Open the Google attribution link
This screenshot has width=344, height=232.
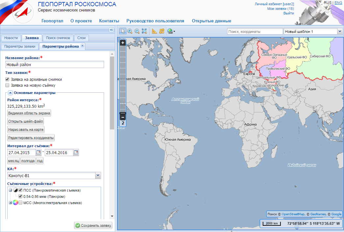tap(336, 214)
